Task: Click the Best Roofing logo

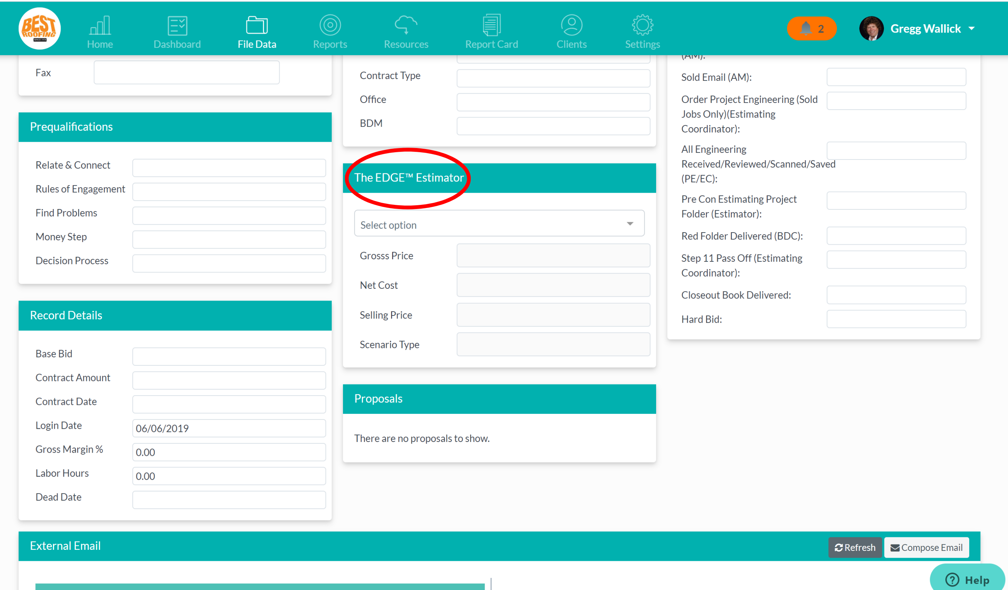Action: tap(39, 28)
